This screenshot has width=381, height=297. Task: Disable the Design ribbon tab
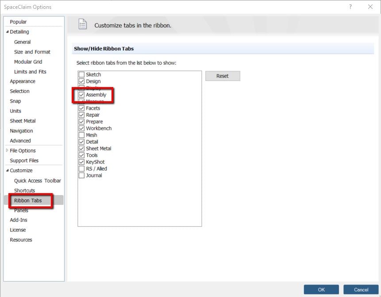tap(81, 81)
